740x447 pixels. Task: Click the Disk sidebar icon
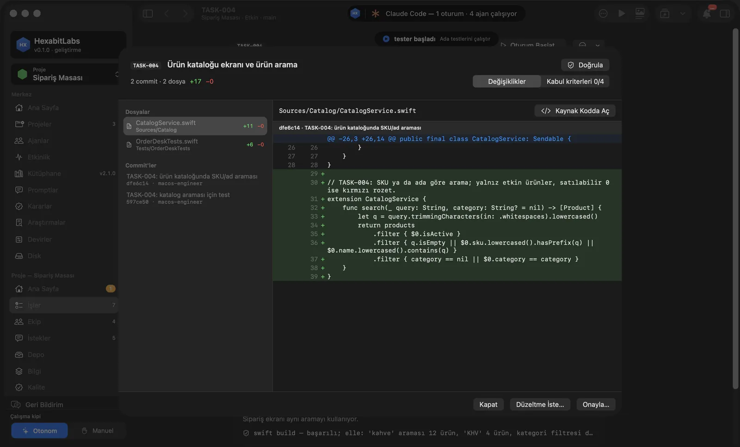pyautogui.click(x=19, y=256)
